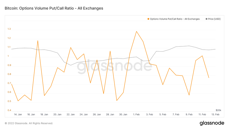This screenshot has height=129, width=229.
Task: Click the gray legend dot for Price
Action: pos(206,19)
